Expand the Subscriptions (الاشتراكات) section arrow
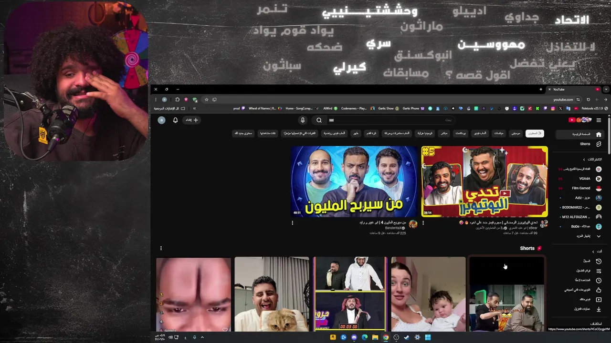The width and height of the screenshot is (611, 343). click(x=584, y=160)
